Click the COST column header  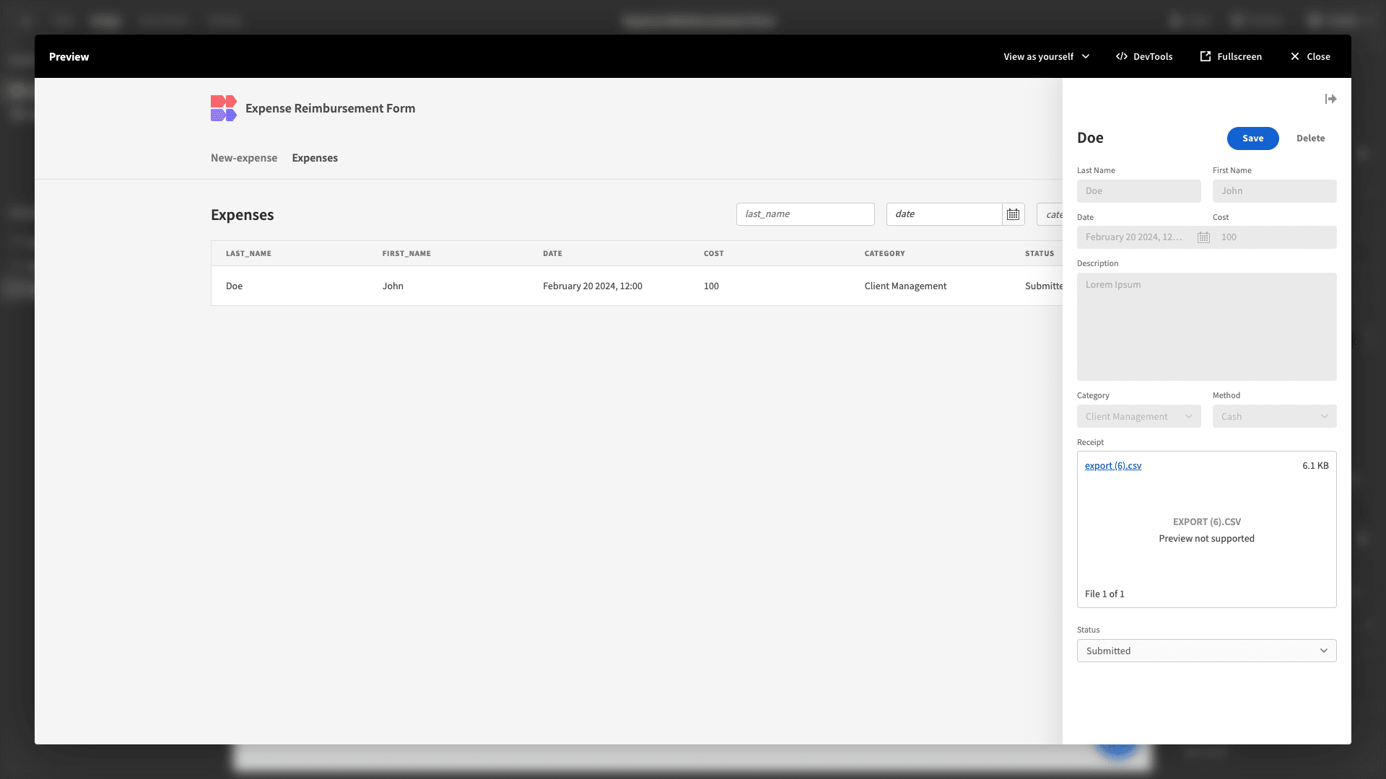point(713,254)
